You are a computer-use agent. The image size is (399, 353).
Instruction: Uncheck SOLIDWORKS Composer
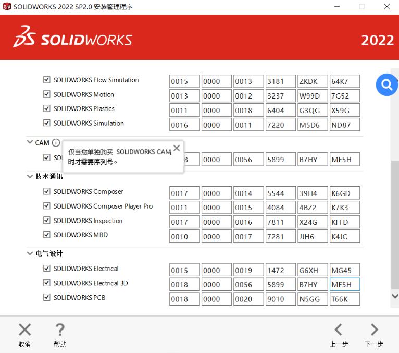[46, 191]
